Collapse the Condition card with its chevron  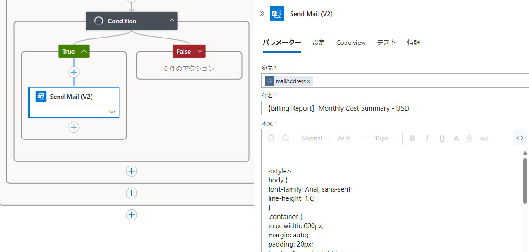tap(172, 21)
